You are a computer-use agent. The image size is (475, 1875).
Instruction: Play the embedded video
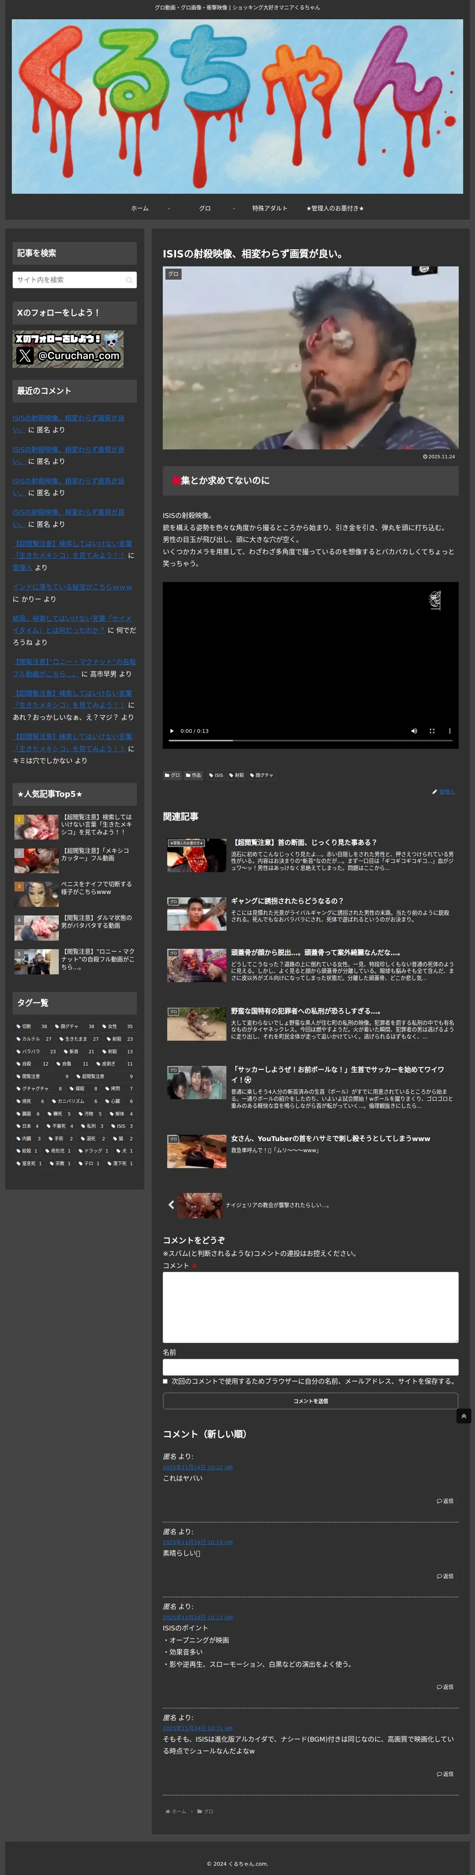tap(172, 731)
